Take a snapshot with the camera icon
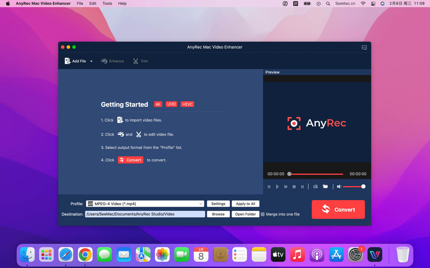This screenshot has height=268, width=430. pos(315,187)
